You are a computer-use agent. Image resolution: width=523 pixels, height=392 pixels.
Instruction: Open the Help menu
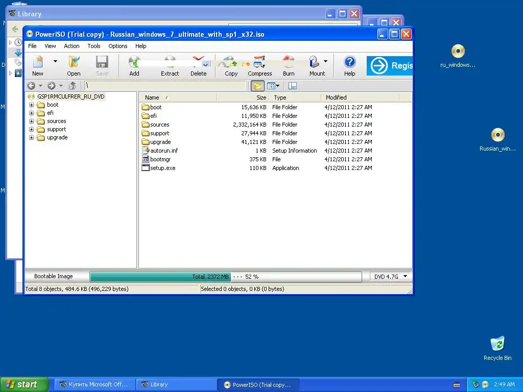tap(141, 46)
